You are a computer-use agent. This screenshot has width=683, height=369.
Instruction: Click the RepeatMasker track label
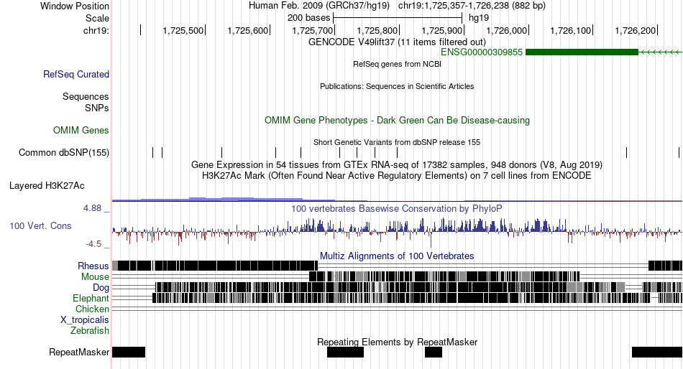(79, 352)
